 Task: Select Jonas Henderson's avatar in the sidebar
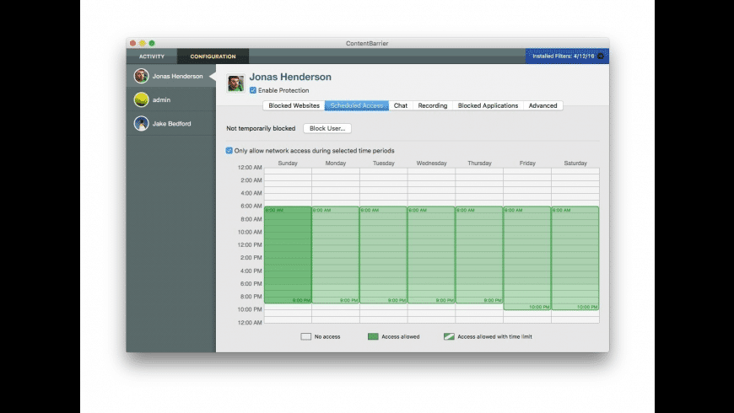(142, 76)
